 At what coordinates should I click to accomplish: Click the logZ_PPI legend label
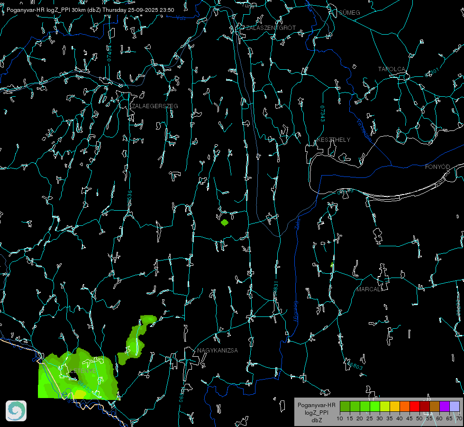coord(316,412)
